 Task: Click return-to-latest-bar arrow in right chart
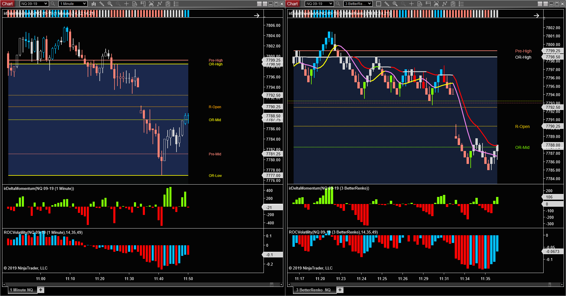[536, 15]
